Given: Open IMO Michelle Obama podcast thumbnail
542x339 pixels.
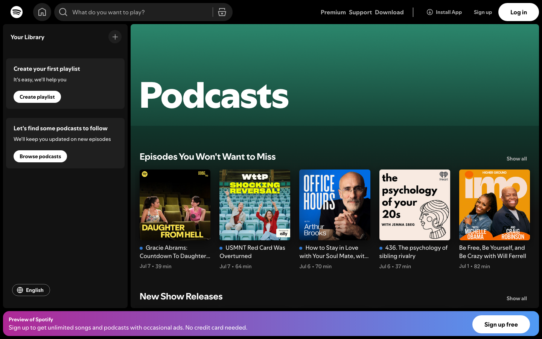Looking at the screenshot, I should (495, 205).
